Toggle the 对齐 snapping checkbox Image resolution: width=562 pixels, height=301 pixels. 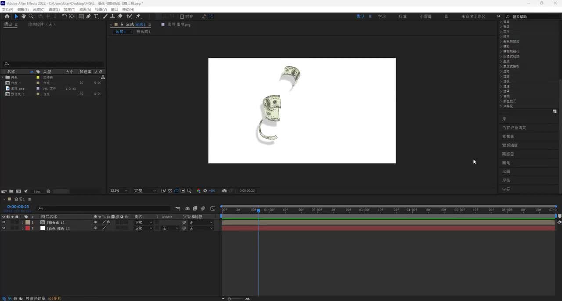(182, 17)
